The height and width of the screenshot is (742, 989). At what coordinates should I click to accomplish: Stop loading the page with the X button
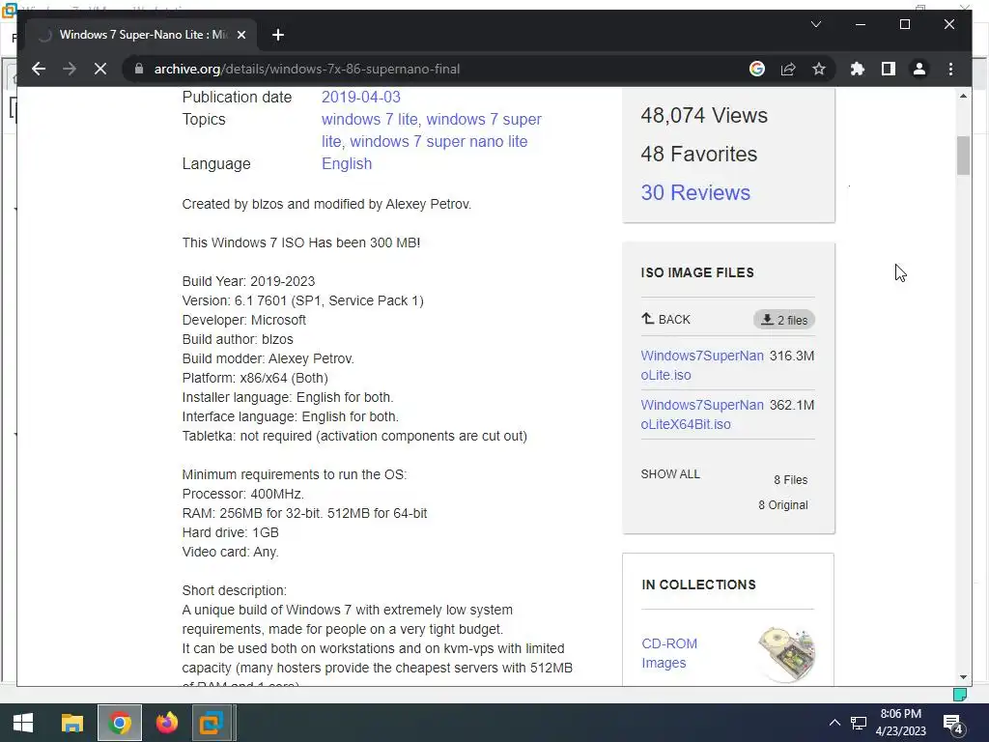pyautogui.click(x=100, y=69)
